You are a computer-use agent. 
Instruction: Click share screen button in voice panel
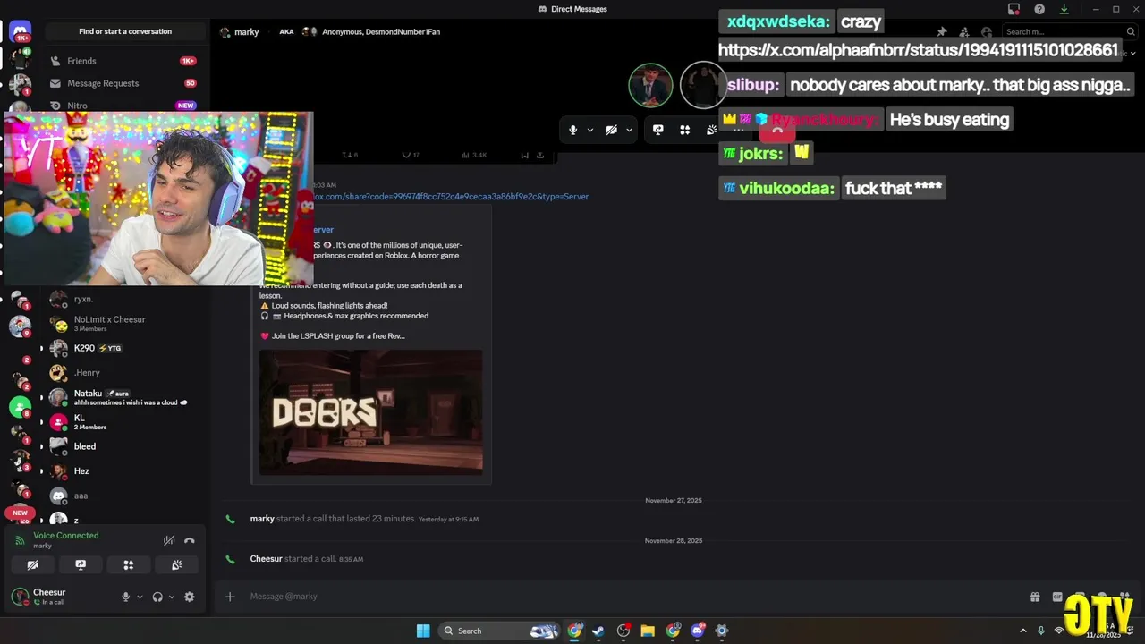[81, 565]
